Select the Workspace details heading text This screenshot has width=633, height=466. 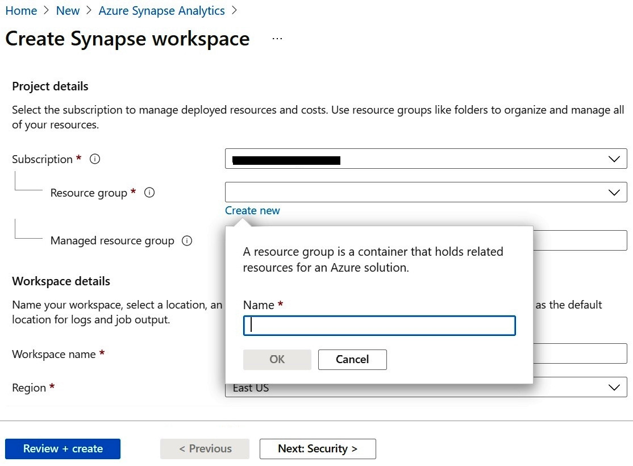point(61,281)
